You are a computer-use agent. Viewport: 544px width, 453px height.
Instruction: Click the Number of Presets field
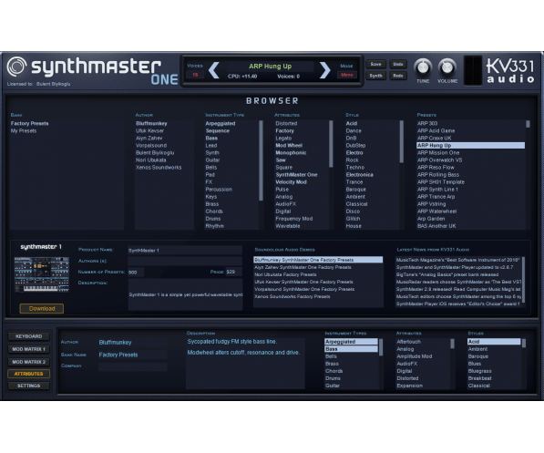coord(136,273)
